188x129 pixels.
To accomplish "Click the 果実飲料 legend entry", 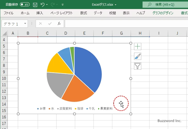I will point(105,109).
